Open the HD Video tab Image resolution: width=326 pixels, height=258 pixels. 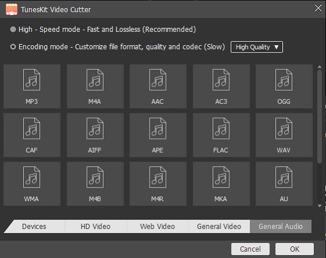[95, 227]
